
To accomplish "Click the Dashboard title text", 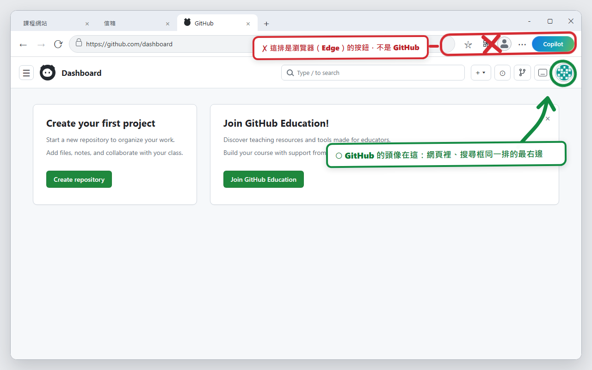I will (x=81, y=73).
